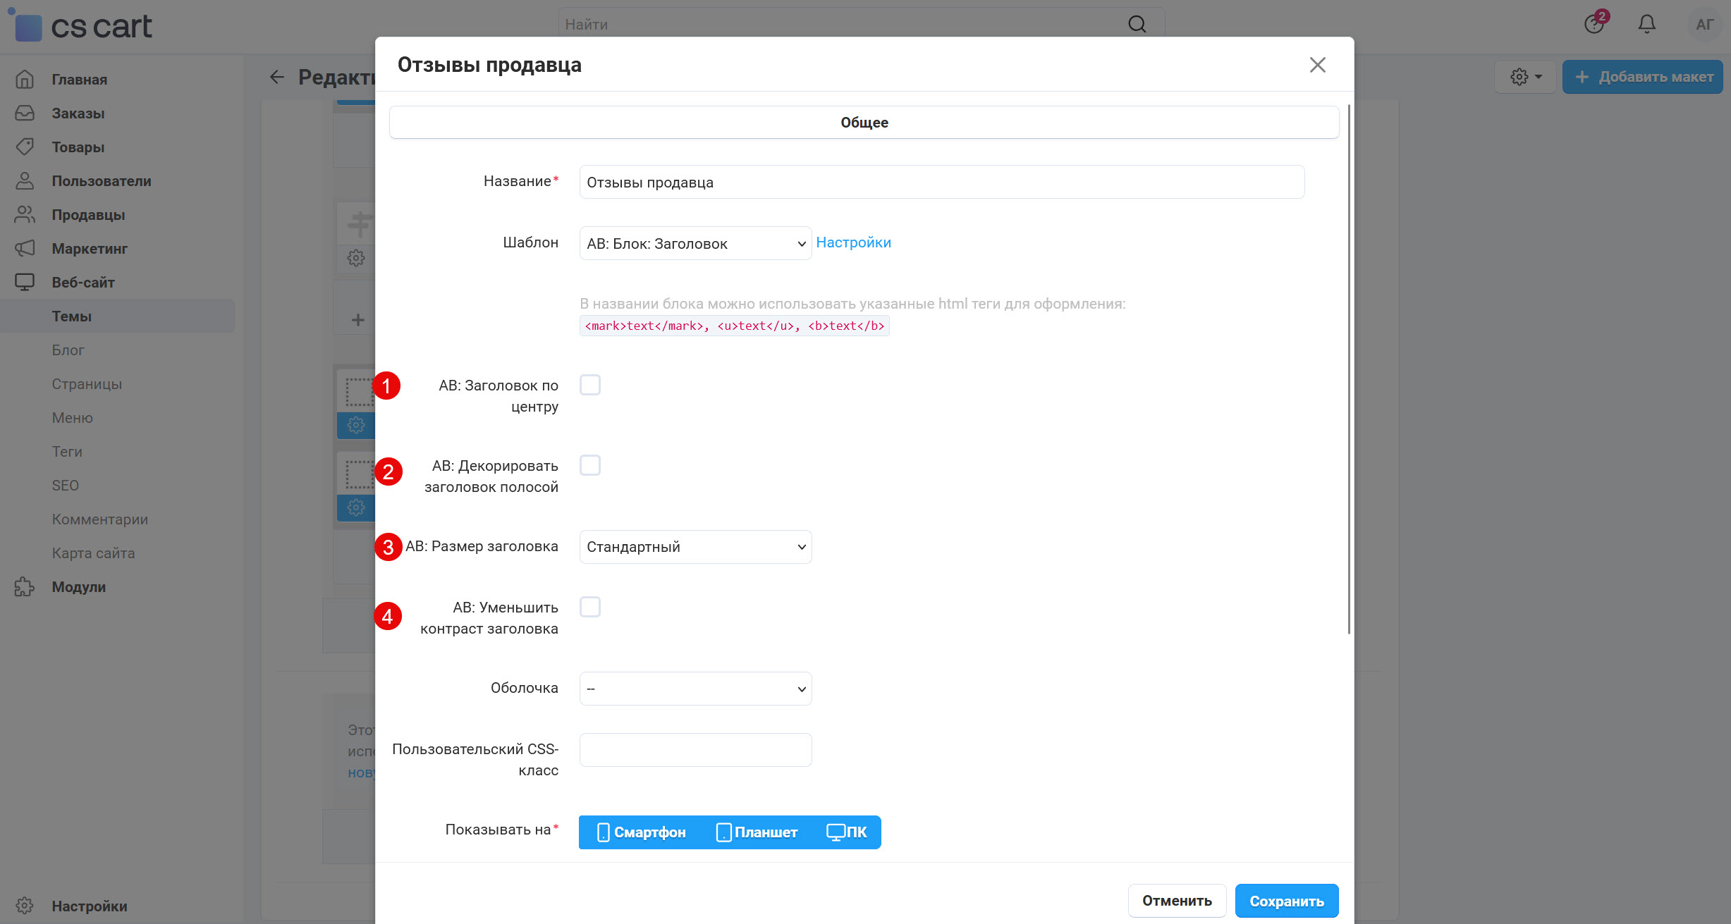The image size is (1731, 924).
Task: Open the Шаблон dropdown
Action: click(x=695, y=243)
